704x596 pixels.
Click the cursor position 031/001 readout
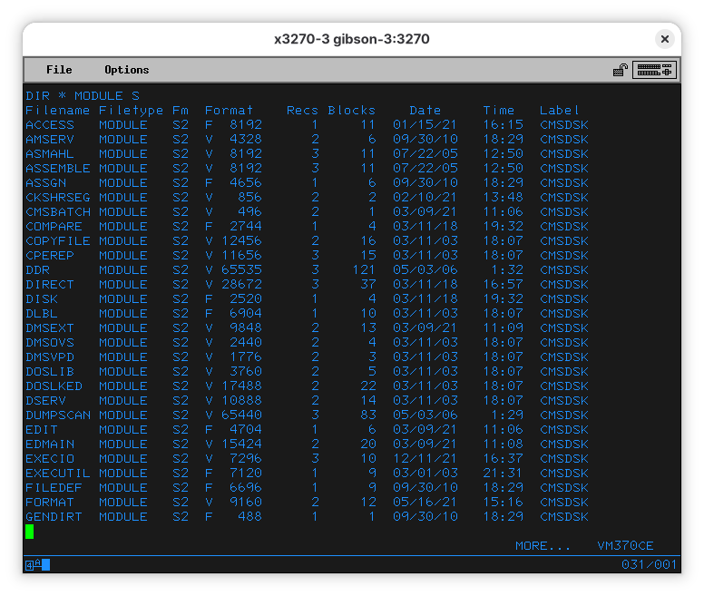coord(649,565)
